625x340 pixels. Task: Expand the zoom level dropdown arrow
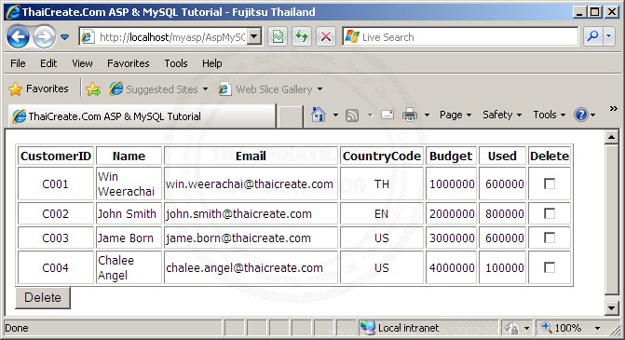click(x=597, y=329)
